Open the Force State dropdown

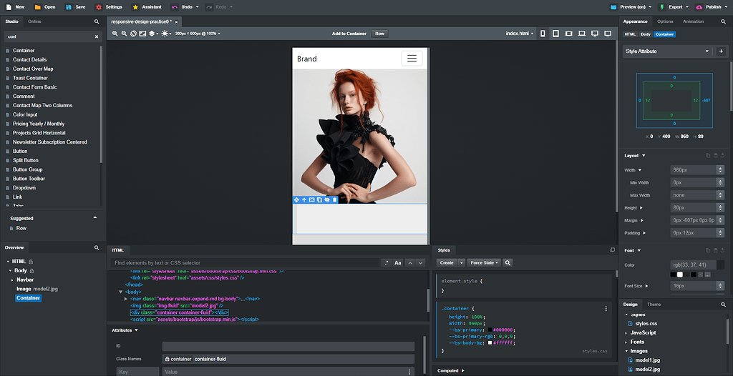coord(484,263)
